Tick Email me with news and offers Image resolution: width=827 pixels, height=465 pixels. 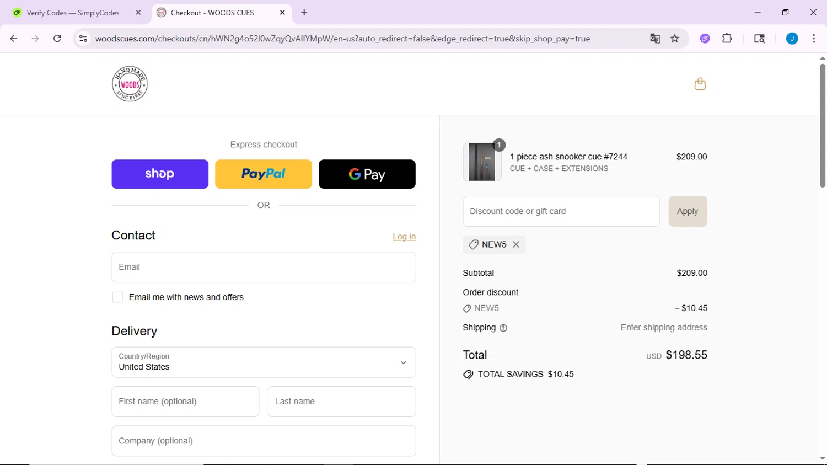tap(117, 297)
